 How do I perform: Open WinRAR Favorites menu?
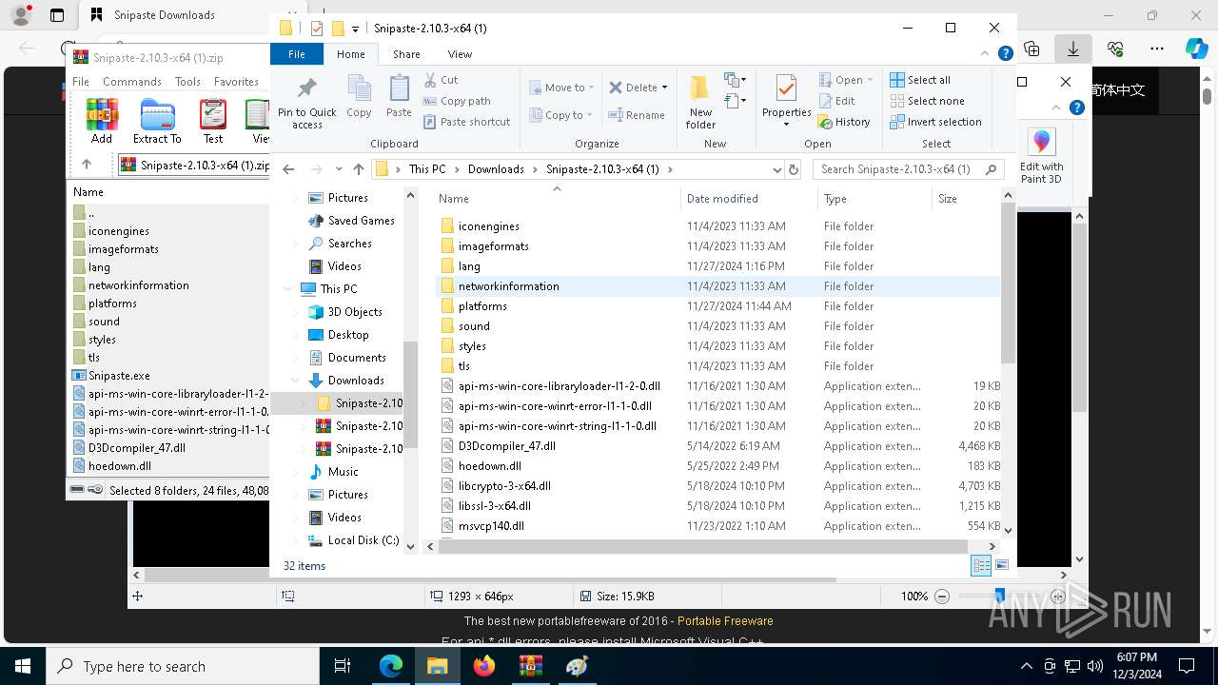pos(236,82)
